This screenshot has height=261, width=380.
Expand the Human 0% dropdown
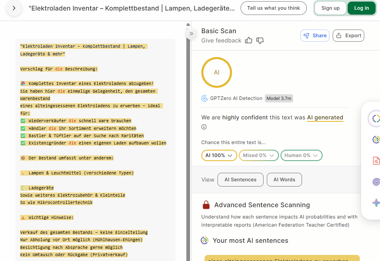tap(301, 155)
